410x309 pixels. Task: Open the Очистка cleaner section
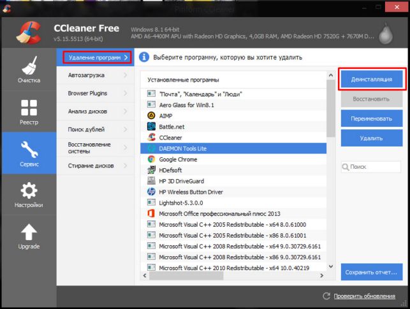click(x=29, y=69)
